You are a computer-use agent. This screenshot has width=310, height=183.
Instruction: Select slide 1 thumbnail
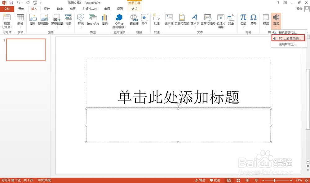pyautogui.click(x=26, y=50)
